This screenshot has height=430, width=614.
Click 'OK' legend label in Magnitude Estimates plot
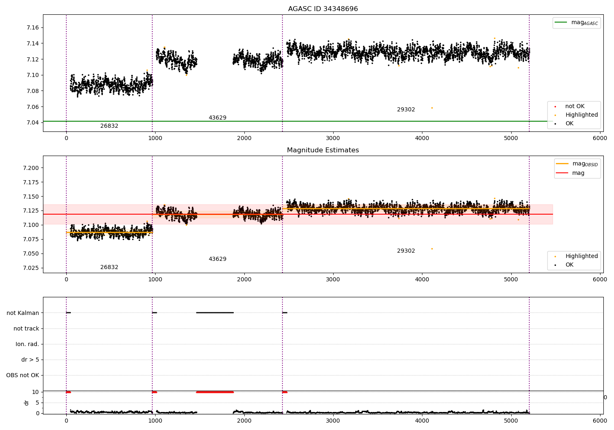tap(569, 265)
